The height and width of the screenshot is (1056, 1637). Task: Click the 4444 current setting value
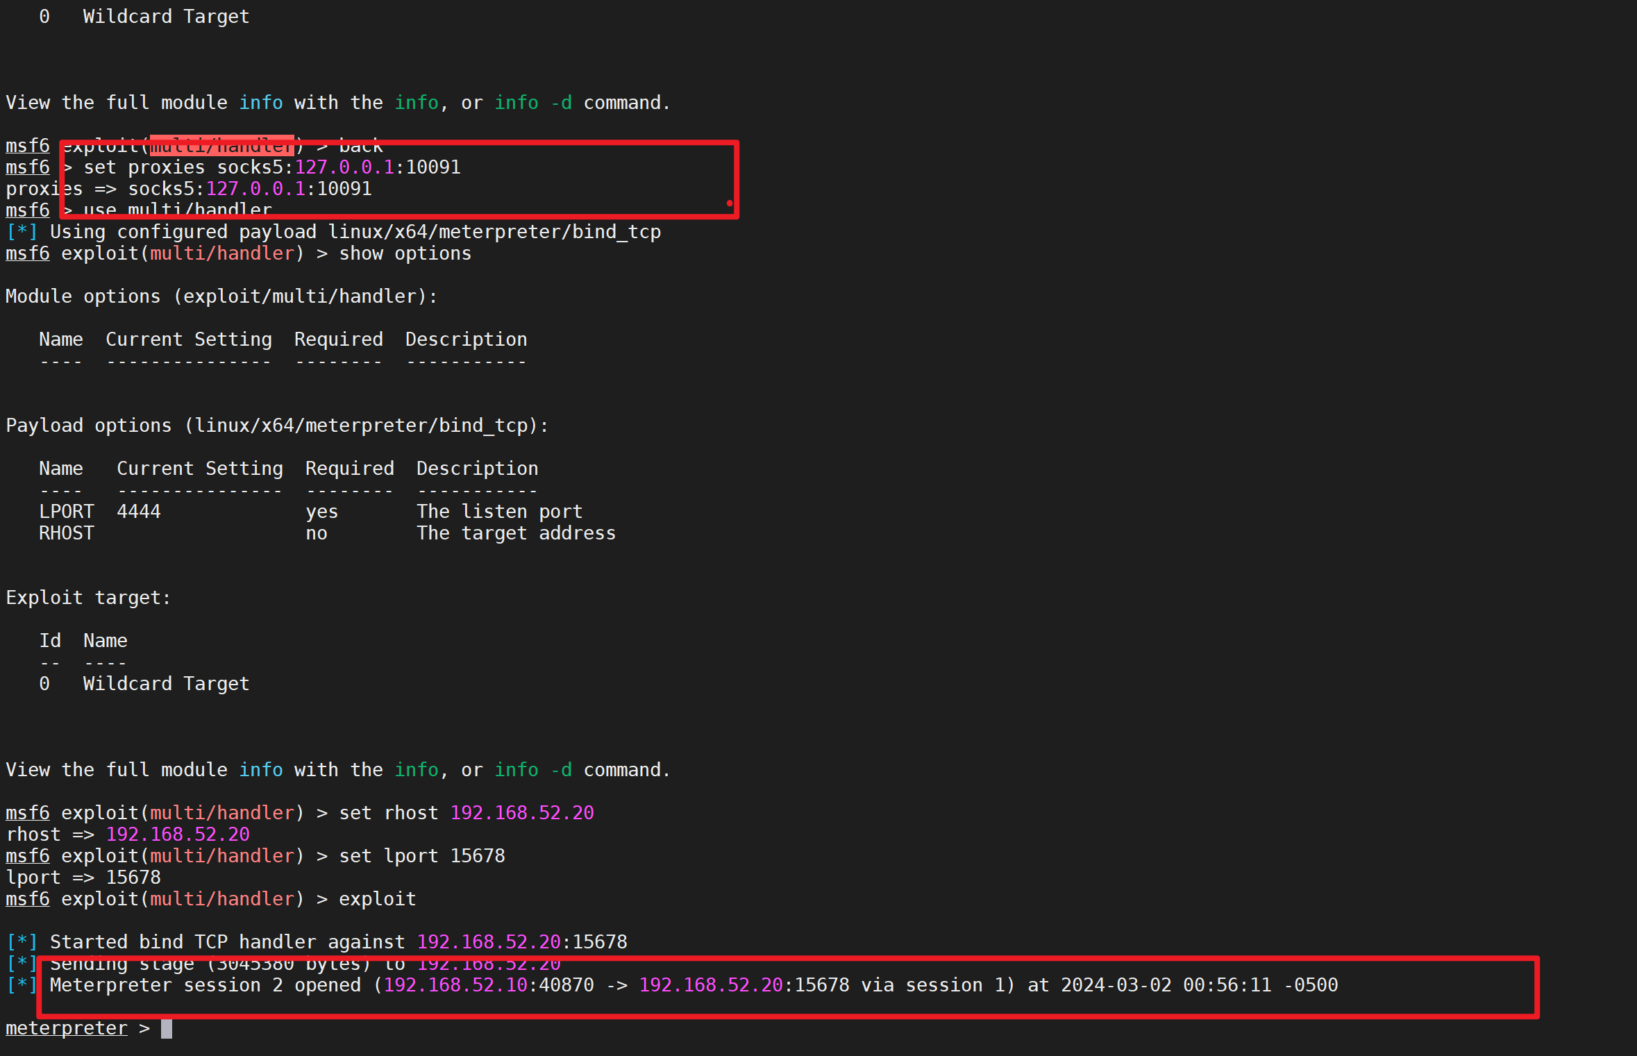pyautogui.click(x=139, y=512)
